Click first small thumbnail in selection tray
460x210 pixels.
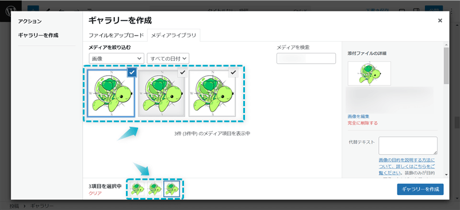[137, 189]
